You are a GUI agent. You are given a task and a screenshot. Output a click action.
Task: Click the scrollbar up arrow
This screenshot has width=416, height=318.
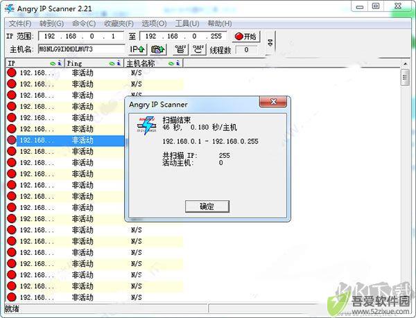pos(405,64)
